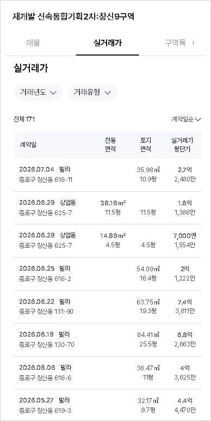211x421 pixels.
Task: Open 2026.07.04 빌라 창신동 616-11 transaction
Action: point(107,175)
